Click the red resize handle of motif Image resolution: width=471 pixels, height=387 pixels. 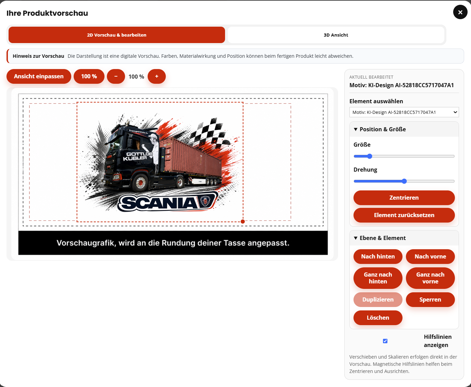[x=243, y=222]
